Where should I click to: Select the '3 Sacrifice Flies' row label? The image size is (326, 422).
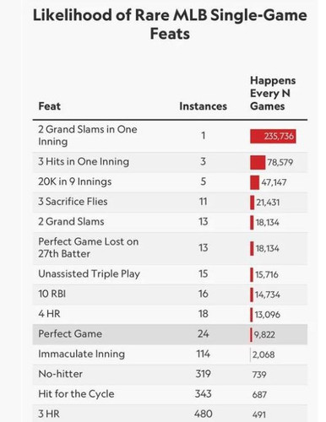coord(73,202)
